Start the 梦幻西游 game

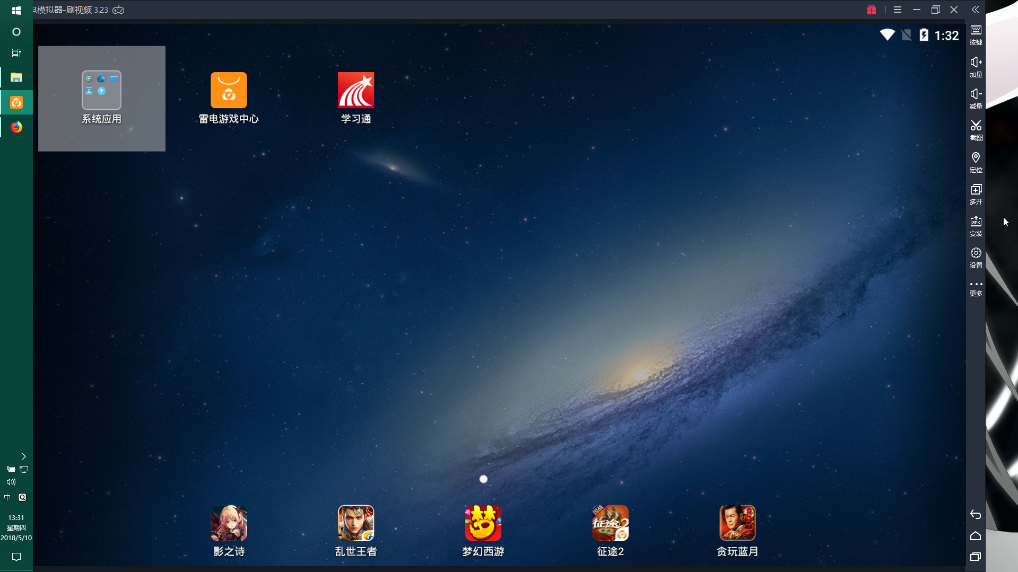483,523
